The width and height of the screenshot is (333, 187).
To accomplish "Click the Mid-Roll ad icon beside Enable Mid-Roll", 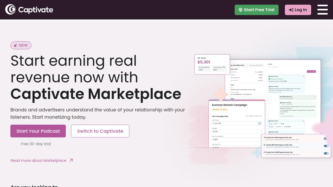I will [x=265, y=145].
